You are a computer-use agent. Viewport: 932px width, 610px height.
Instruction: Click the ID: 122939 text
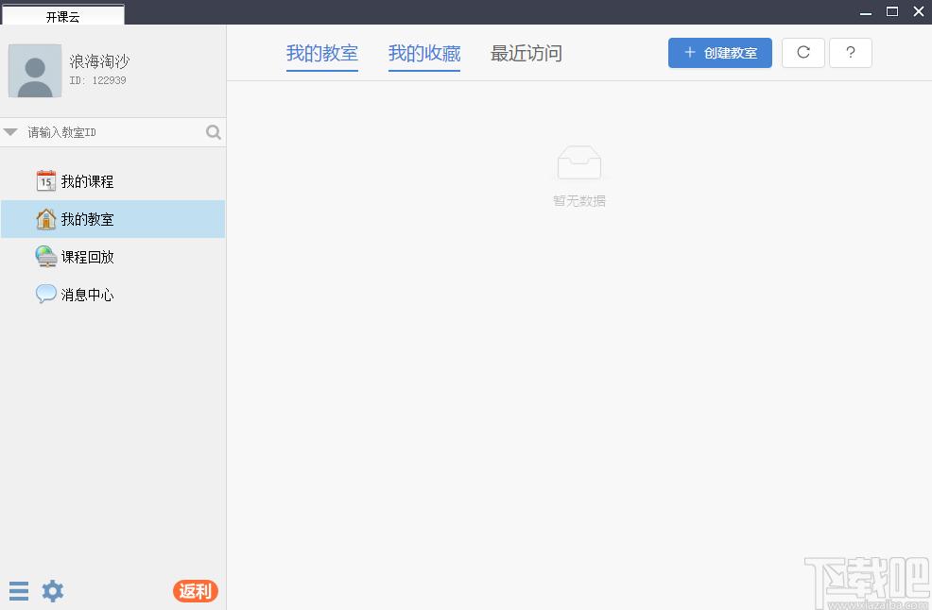[97, 80]
